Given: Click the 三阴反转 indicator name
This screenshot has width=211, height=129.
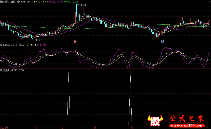Looking at the screenshot, I should click(x=8, y=70).
